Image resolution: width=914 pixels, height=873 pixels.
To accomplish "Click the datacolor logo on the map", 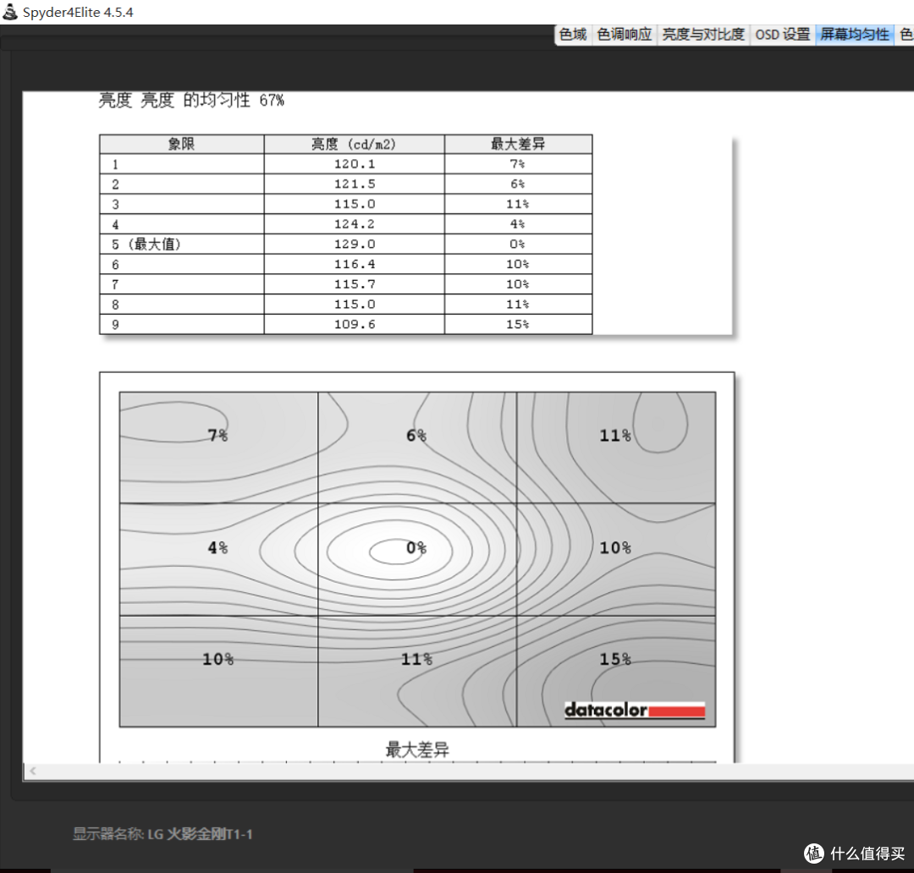I will [x=635, y=710].
